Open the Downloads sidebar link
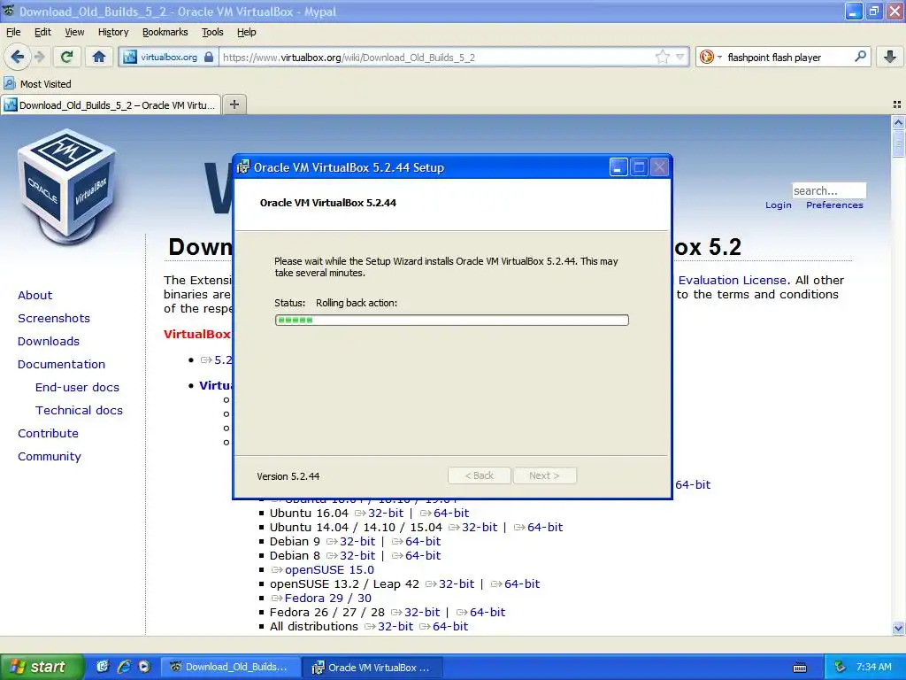 pos(49,342)
